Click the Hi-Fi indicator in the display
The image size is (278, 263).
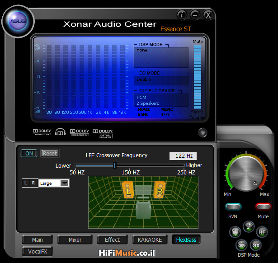pyautogui.click(x=165, y=114)
